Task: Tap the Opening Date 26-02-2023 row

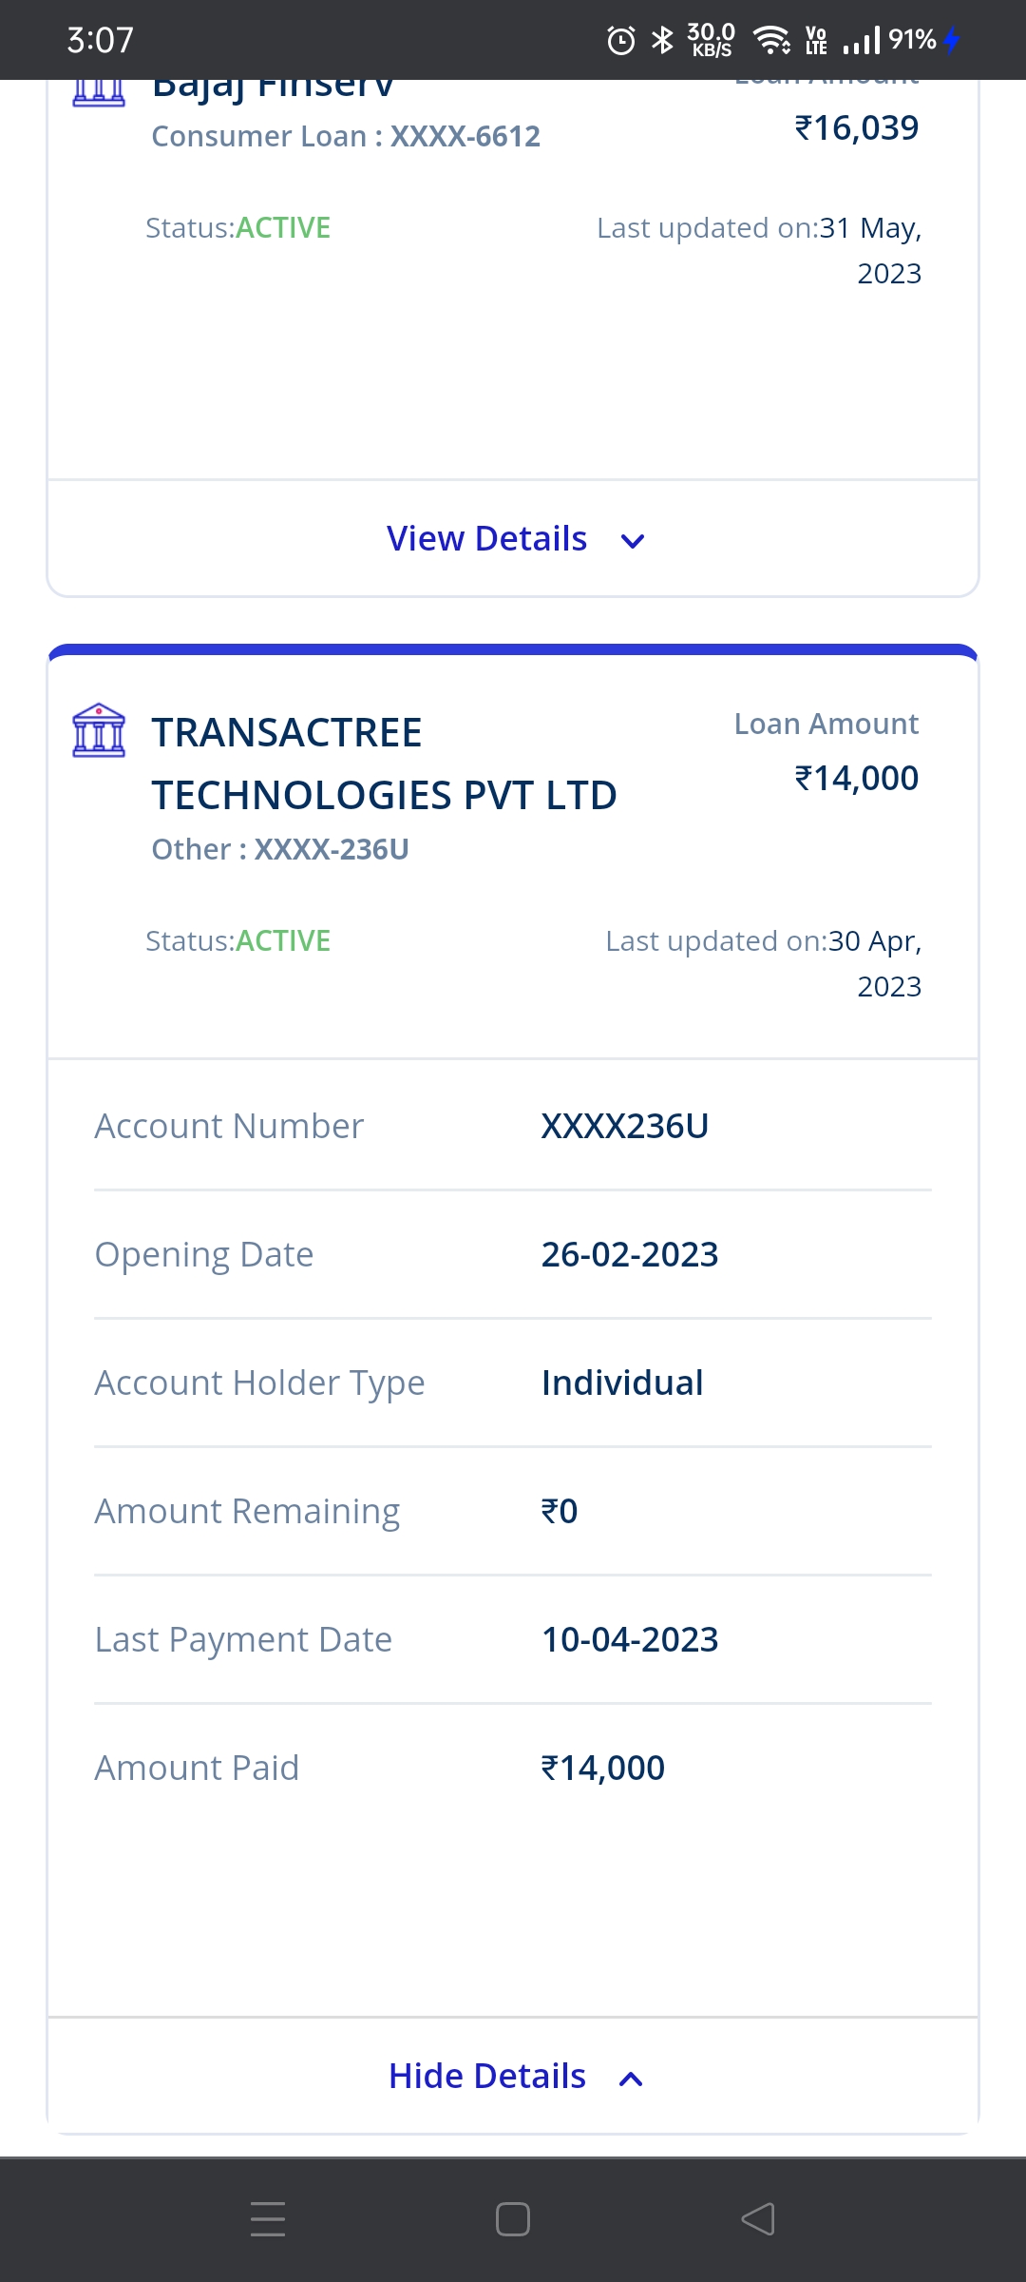Action: pos(513,1254)
